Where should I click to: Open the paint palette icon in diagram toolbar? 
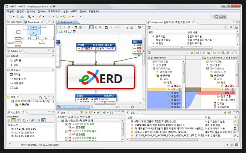[139, 27]
